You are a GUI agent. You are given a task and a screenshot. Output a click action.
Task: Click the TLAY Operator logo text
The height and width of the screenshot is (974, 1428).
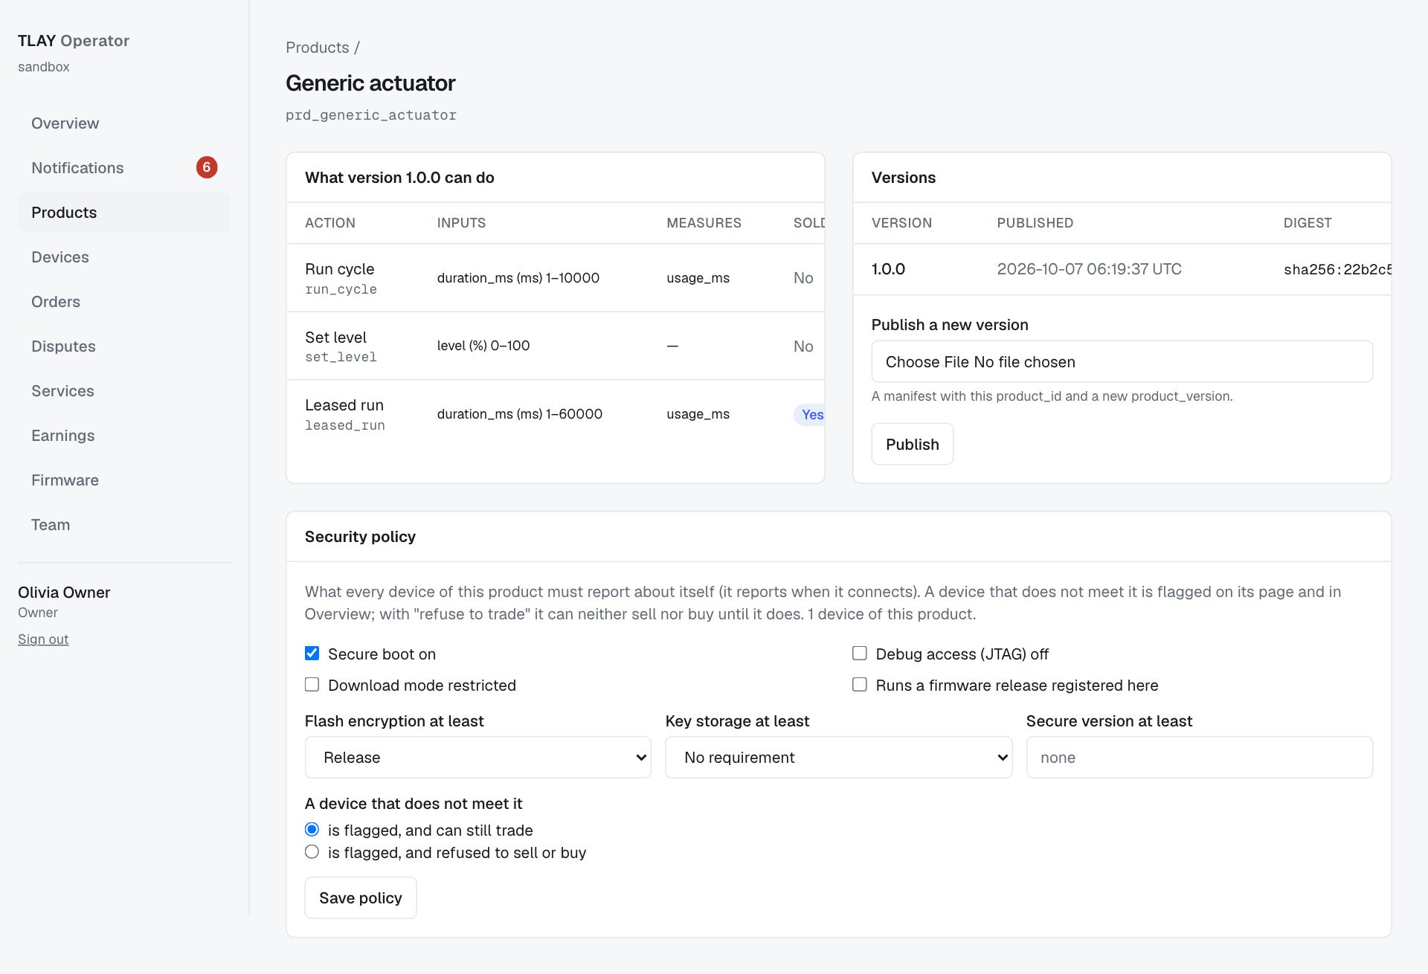[x=74, y=41]
